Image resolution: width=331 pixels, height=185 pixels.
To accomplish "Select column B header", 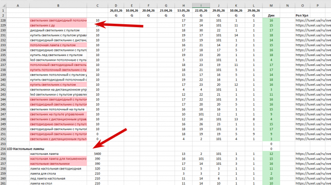I will click(58, 6).
